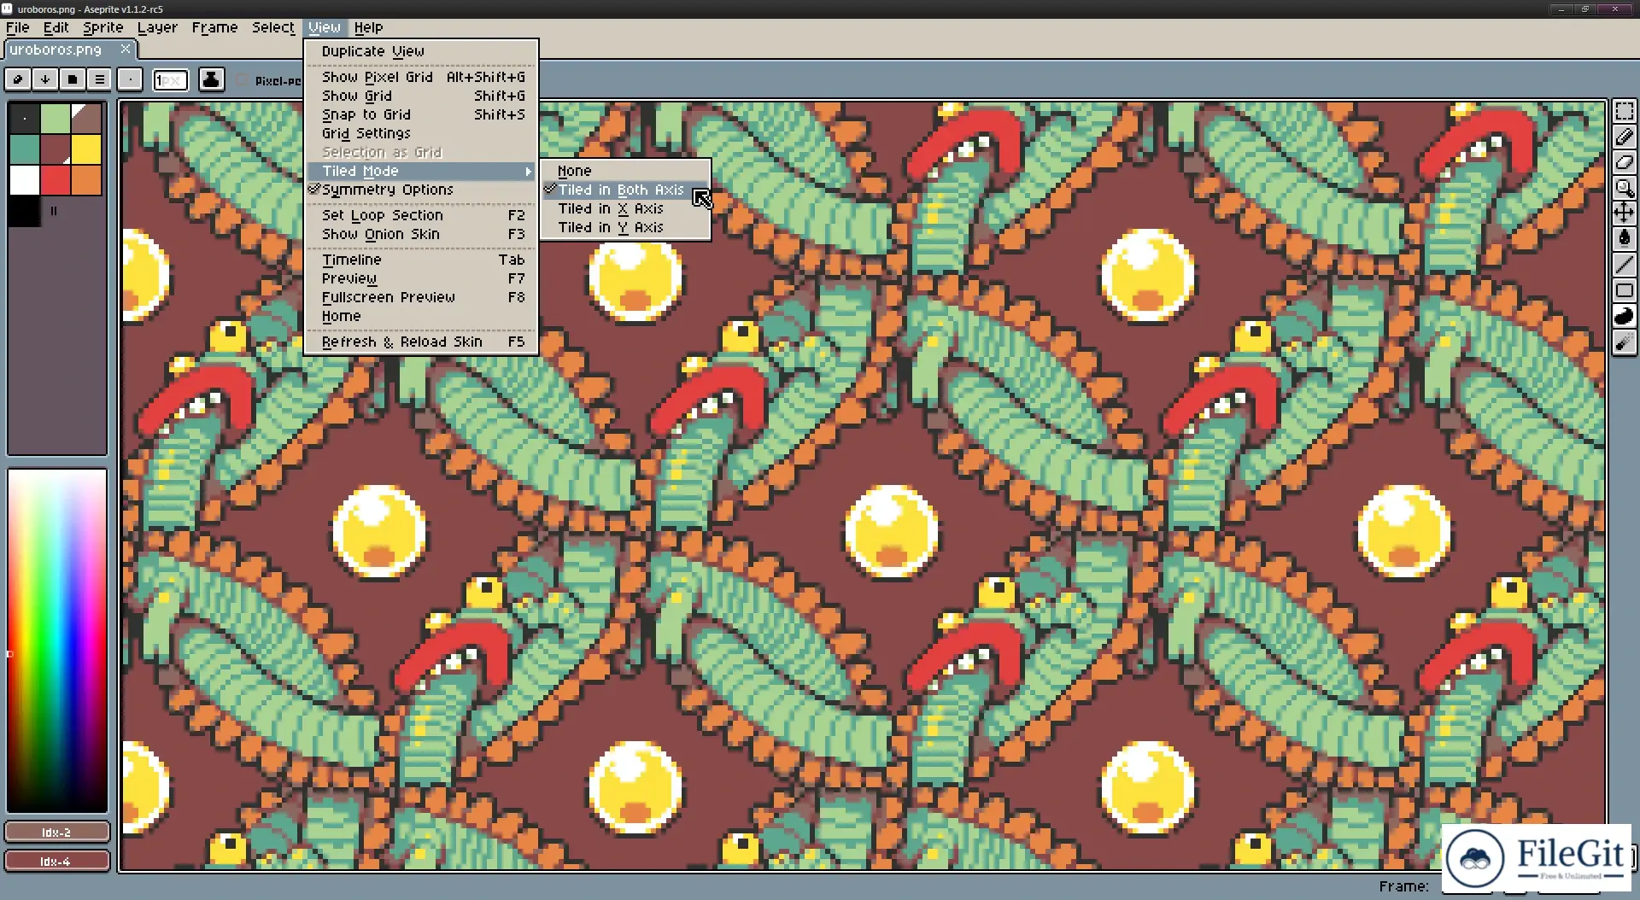Screen dimensions: 1640x900
Task: Toggle Symmetry Options in View menu
Action: coord(421,190)
